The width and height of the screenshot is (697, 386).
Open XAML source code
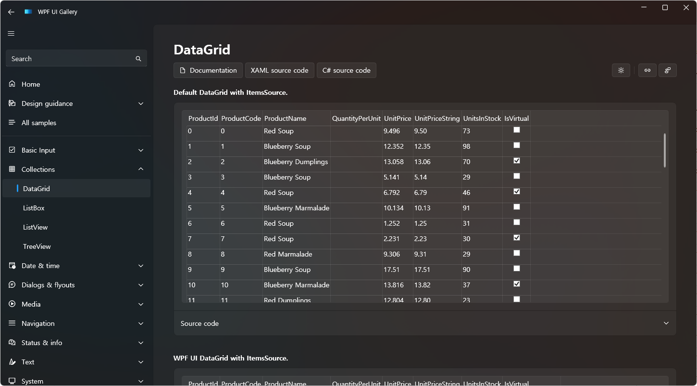280,70
